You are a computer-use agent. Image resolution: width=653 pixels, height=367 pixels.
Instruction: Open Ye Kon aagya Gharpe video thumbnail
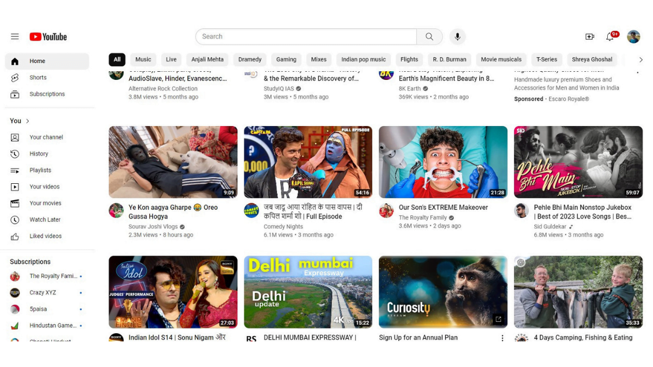(x=173, y=162)
